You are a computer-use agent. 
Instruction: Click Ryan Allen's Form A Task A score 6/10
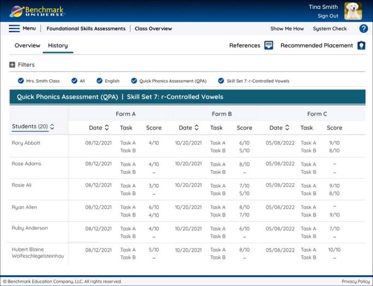point(153,207)
